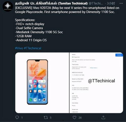Click the like count 26
Image resolution: width=126 pixels, height=122 pixels.
(80, 118)
